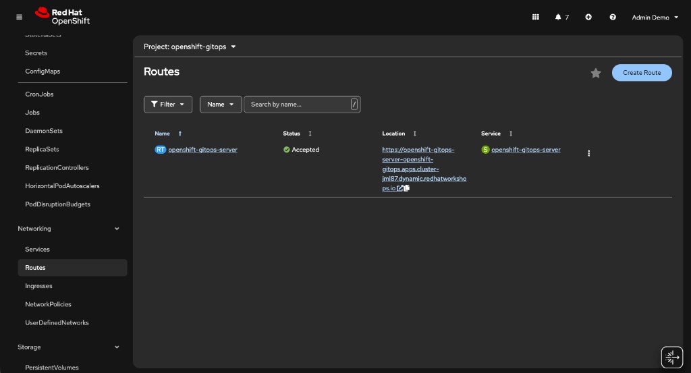Select Routes in sidebar
Viewport: 691px width, 373px height.
tap(72, 268)
